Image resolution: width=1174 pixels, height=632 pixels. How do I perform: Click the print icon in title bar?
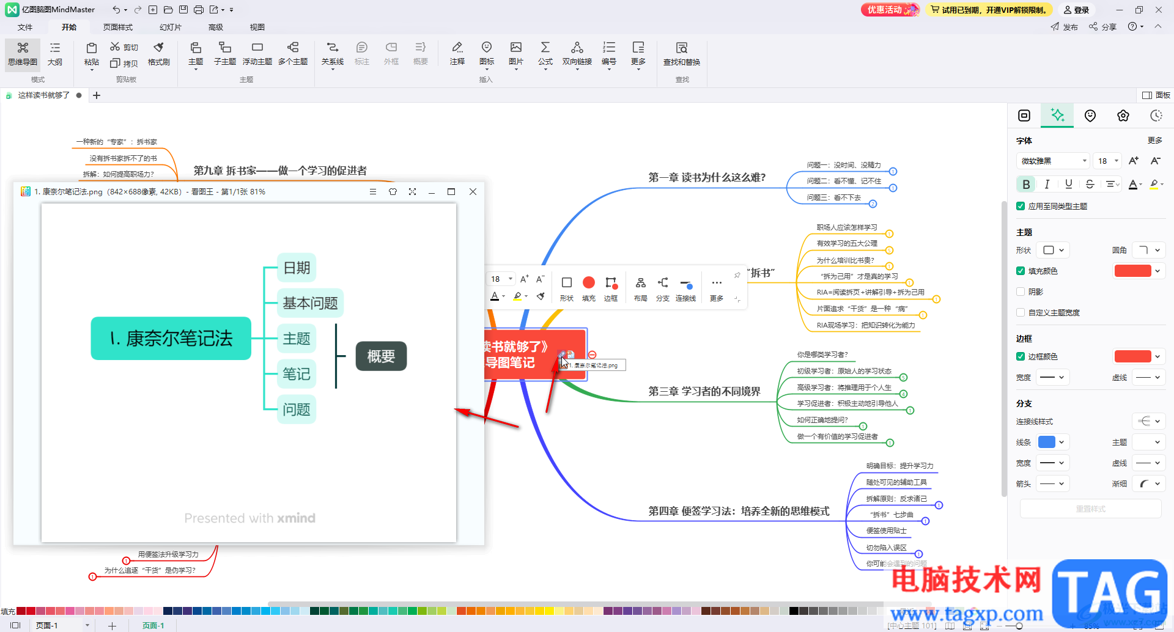[199, 10]
